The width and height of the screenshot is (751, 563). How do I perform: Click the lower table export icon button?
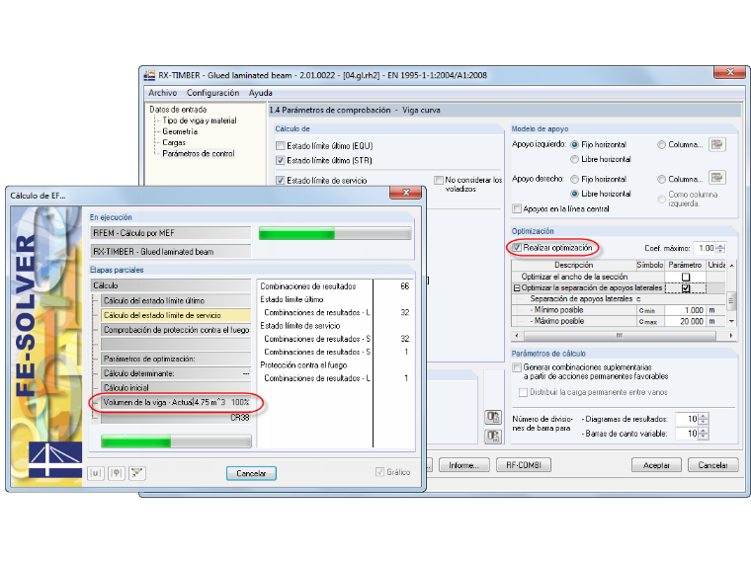point(493,437)
